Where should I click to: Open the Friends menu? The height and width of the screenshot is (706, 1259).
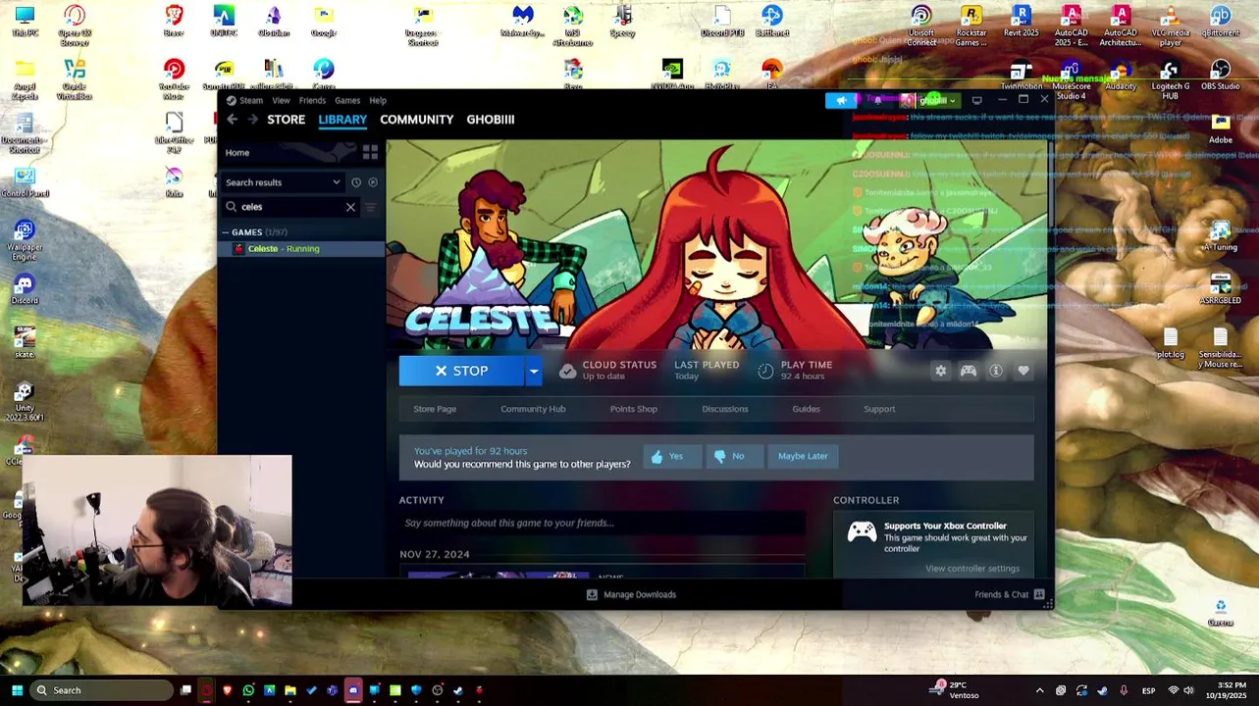[x=312, y=100]
